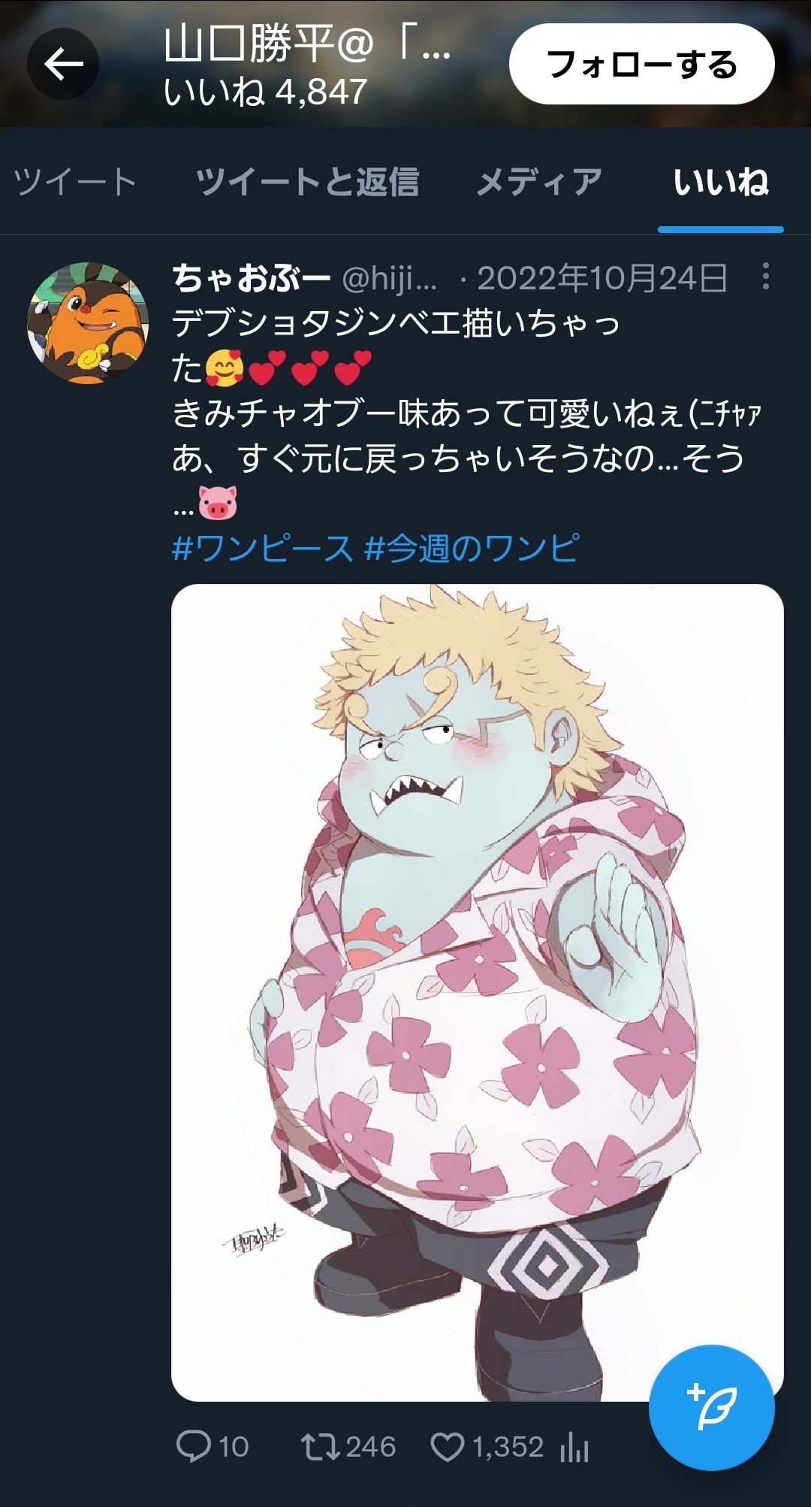Open the ちゃおぶー display name
811x1507 pixels.
252,279
